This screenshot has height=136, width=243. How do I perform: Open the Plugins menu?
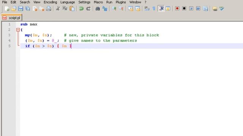121,2
